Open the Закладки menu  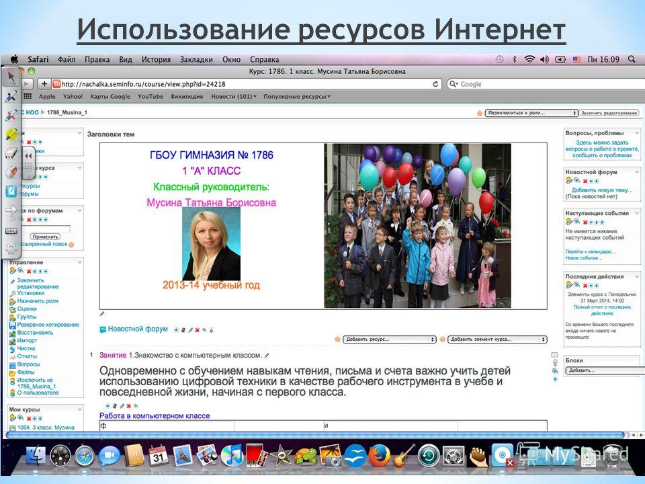point(196,59)
